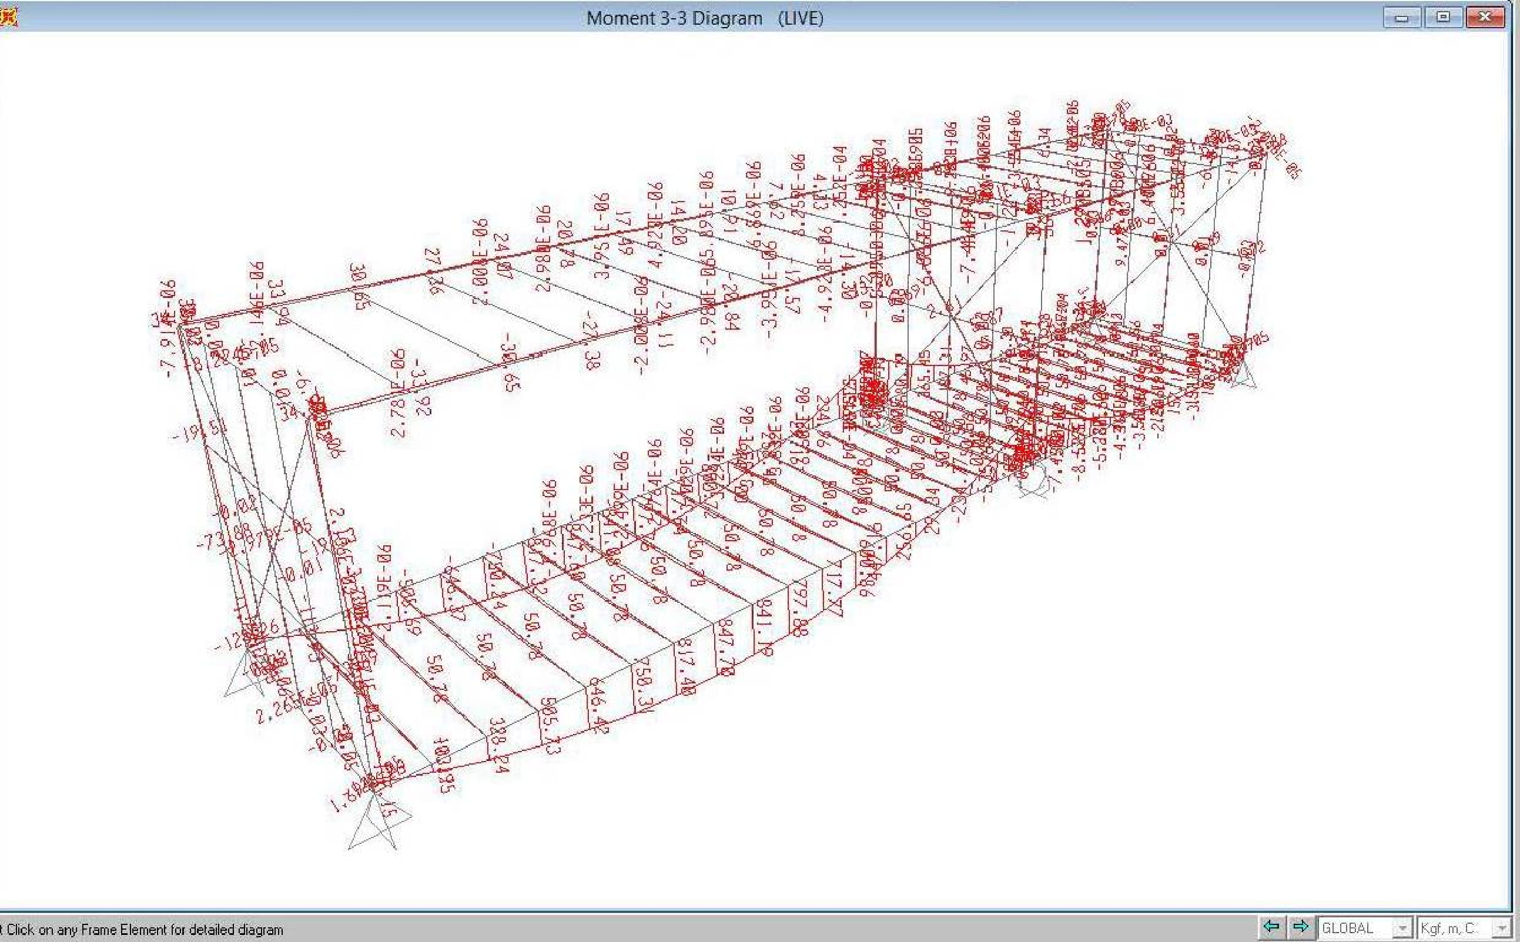Click the frame segment labeled 817.40
This screenshot has height=942, width=1520.
click(x=685, y=665)
